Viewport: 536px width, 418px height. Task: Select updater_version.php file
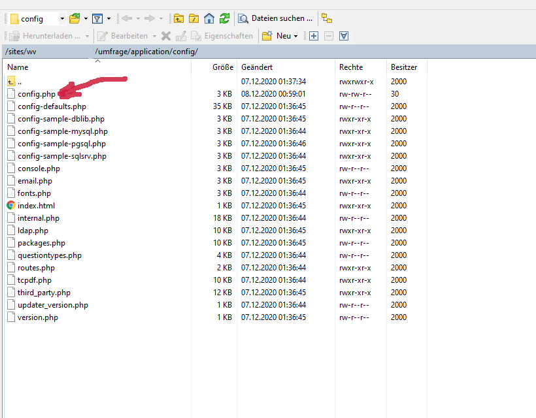pos(53,305)
